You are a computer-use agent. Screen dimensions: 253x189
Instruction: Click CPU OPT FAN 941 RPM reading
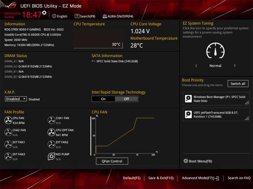(62, 135)
